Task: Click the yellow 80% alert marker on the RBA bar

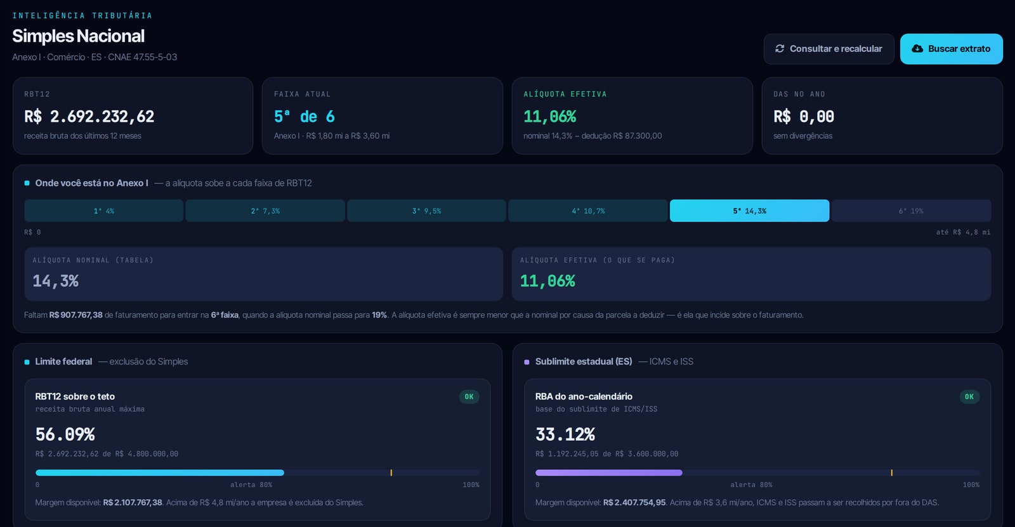Action: (x=891, y=472)
